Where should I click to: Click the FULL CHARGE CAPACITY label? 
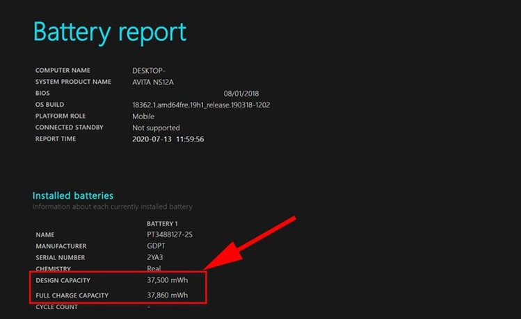[72, 295]
